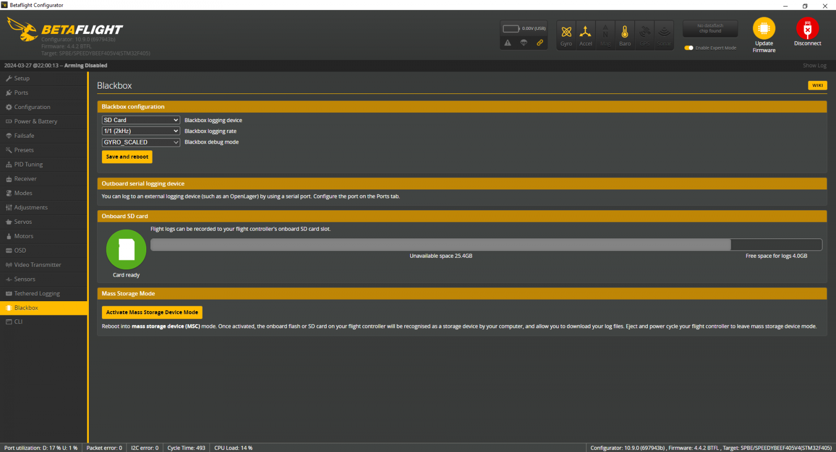Screen dimensions: 836x452
Task: Open the Presets tab
Action: 43,150
